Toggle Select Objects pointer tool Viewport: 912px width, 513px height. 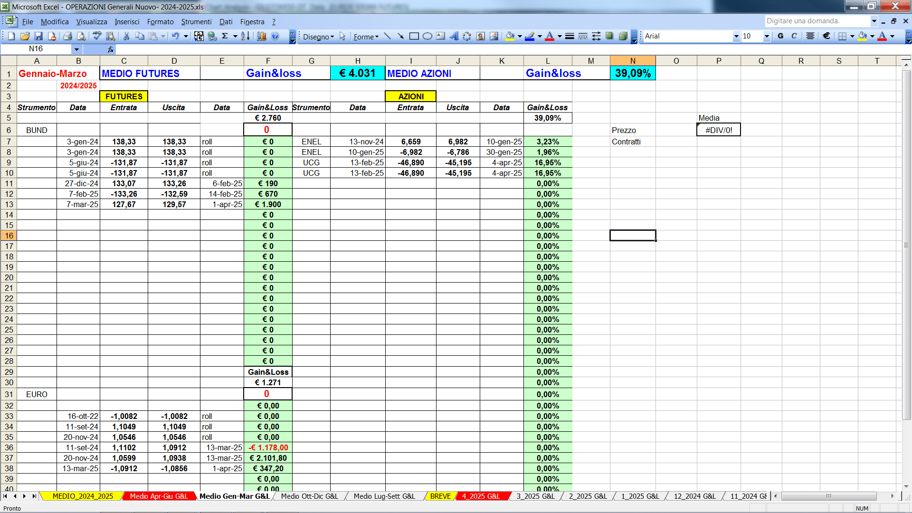point(342,37)
